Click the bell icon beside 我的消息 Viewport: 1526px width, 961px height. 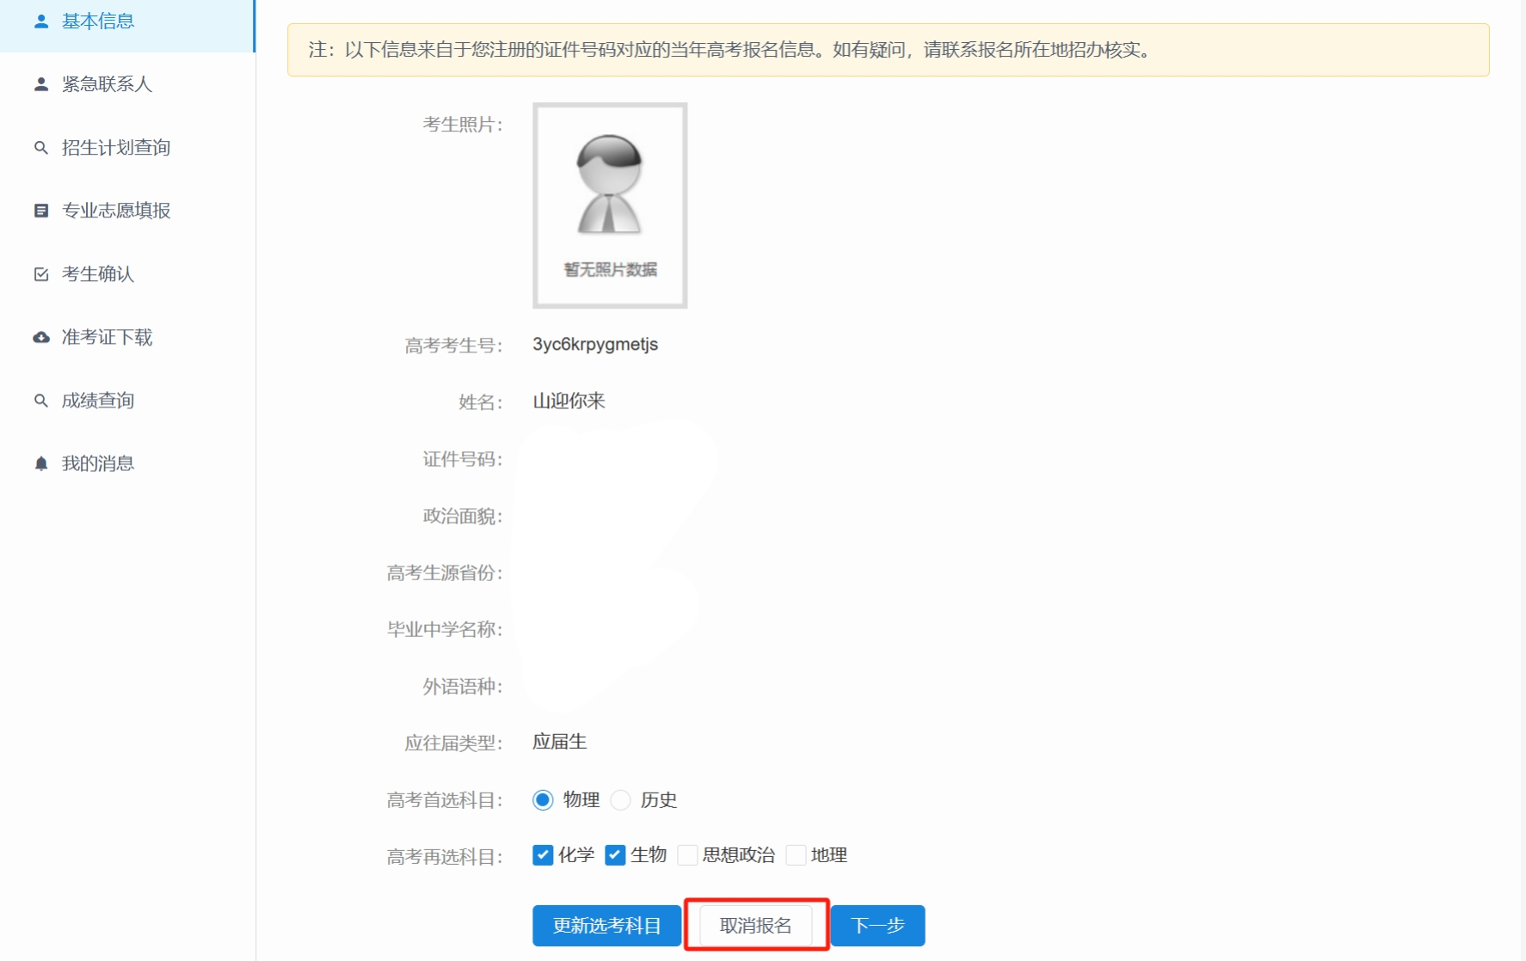(x=40, y=464)
